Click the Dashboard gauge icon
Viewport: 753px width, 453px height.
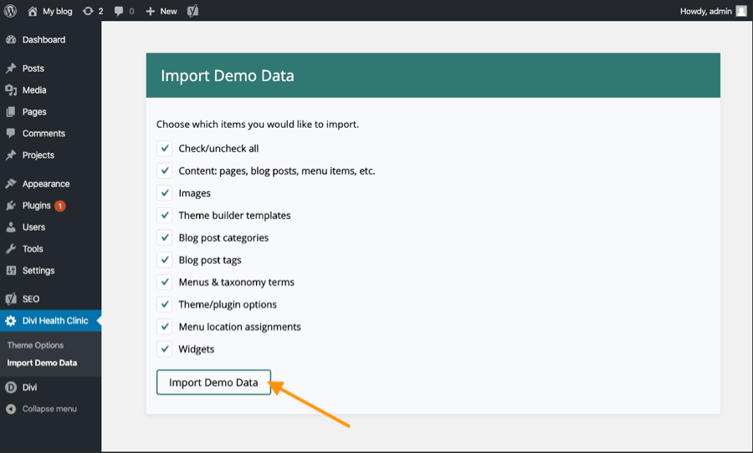[x=11, y=40]
